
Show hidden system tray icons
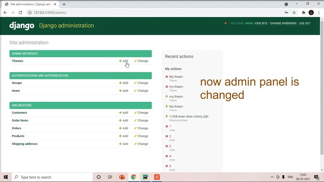click(272, 177)
